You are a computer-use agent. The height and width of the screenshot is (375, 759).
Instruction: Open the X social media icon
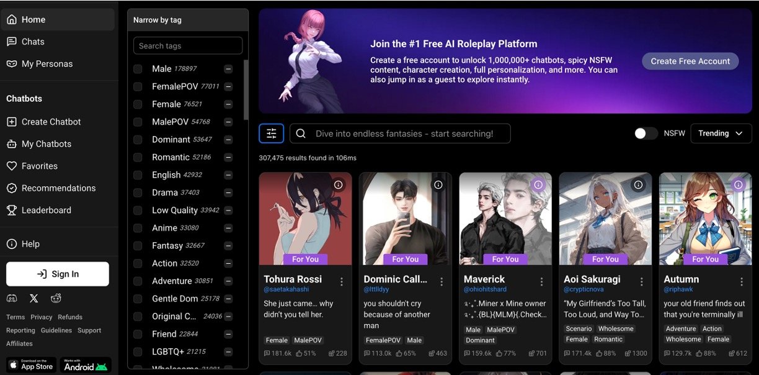click(34, 299)
